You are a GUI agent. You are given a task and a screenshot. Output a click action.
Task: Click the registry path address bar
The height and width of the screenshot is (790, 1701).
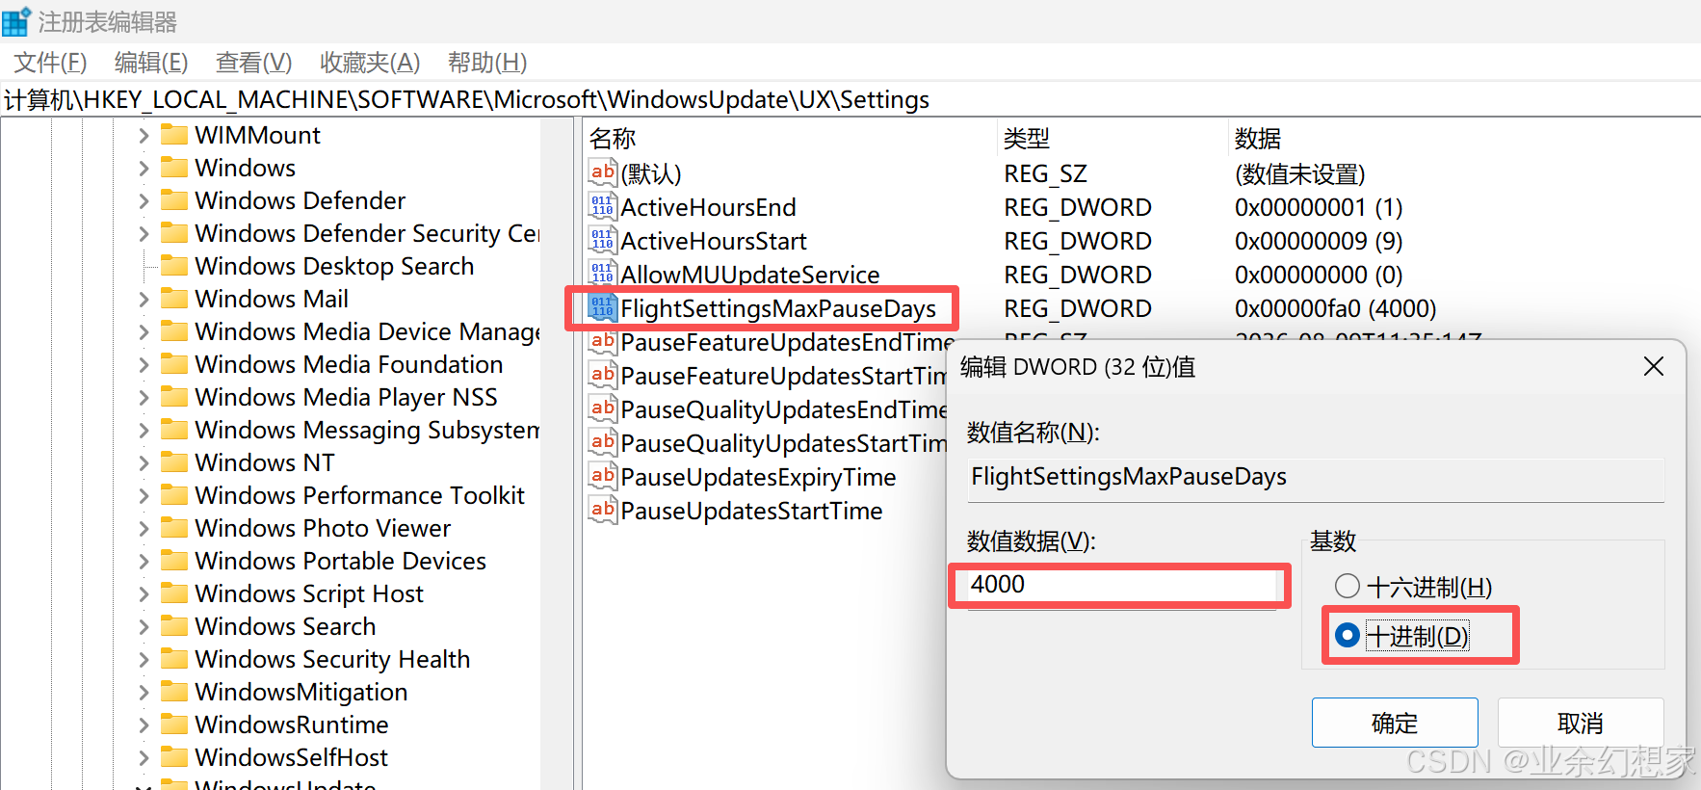click(x=850, y=99)
